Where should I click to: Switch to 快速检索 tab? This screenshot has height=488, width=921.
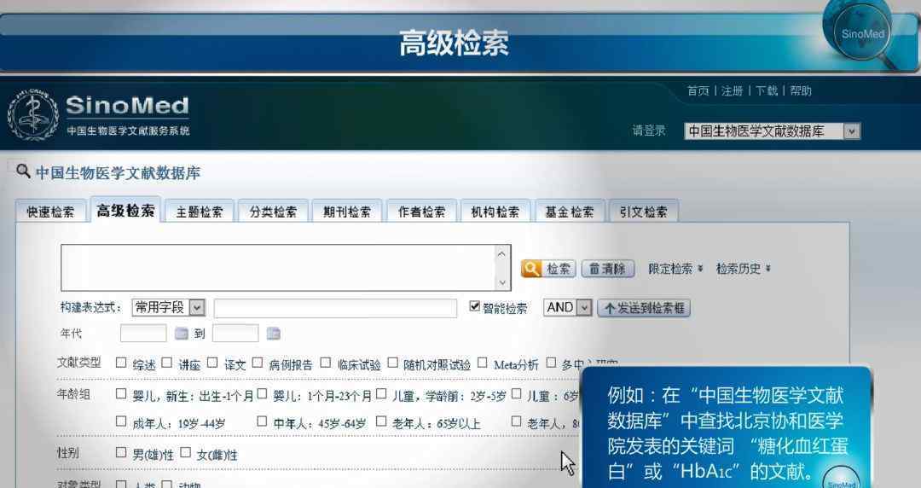pos(50,212)
